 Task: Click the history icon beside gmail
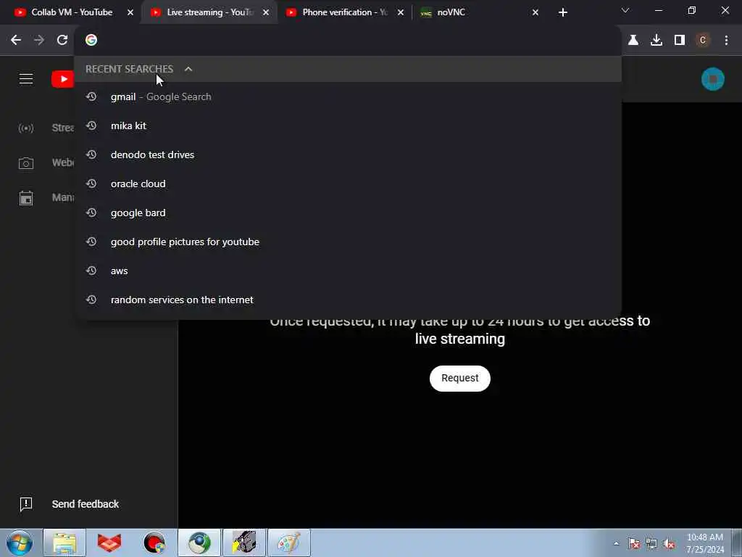tap(91, 96)
